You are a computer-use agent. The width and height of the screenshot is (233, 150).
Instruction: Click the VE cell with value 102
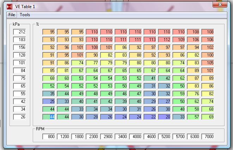coord(208,47)
